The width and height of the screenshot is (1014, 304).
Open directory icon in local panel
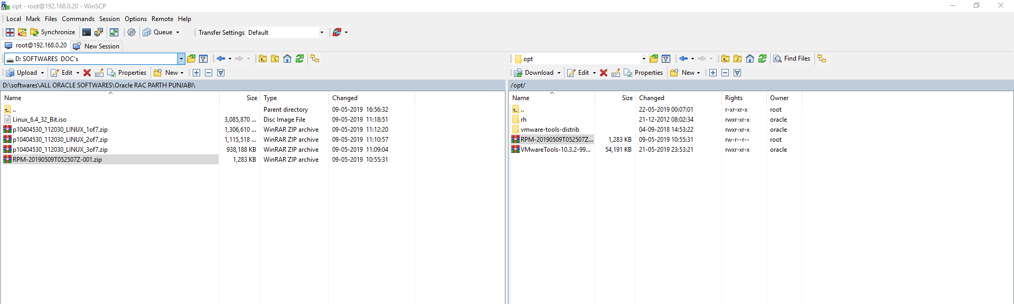pyautogui.click(x=191, y=58)
